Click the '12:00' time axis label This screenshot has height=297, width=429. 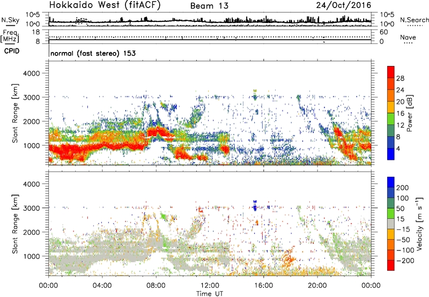pyautogui.click(x=210, y=286)
